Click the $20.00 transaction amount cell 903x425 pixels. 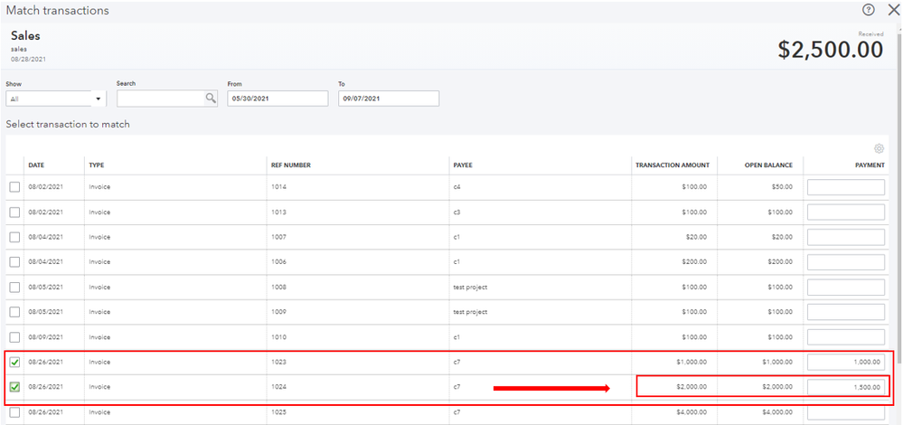696,237
